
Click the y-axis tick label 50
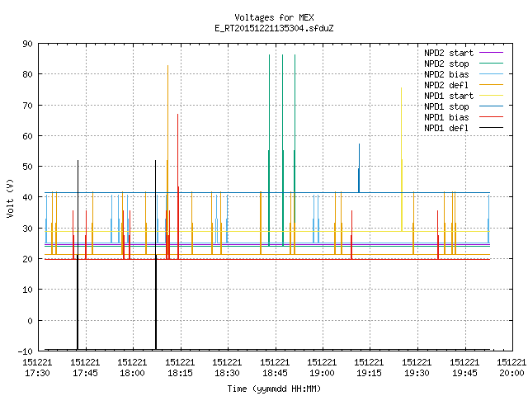pyautogui.click(x=27, y=167)
